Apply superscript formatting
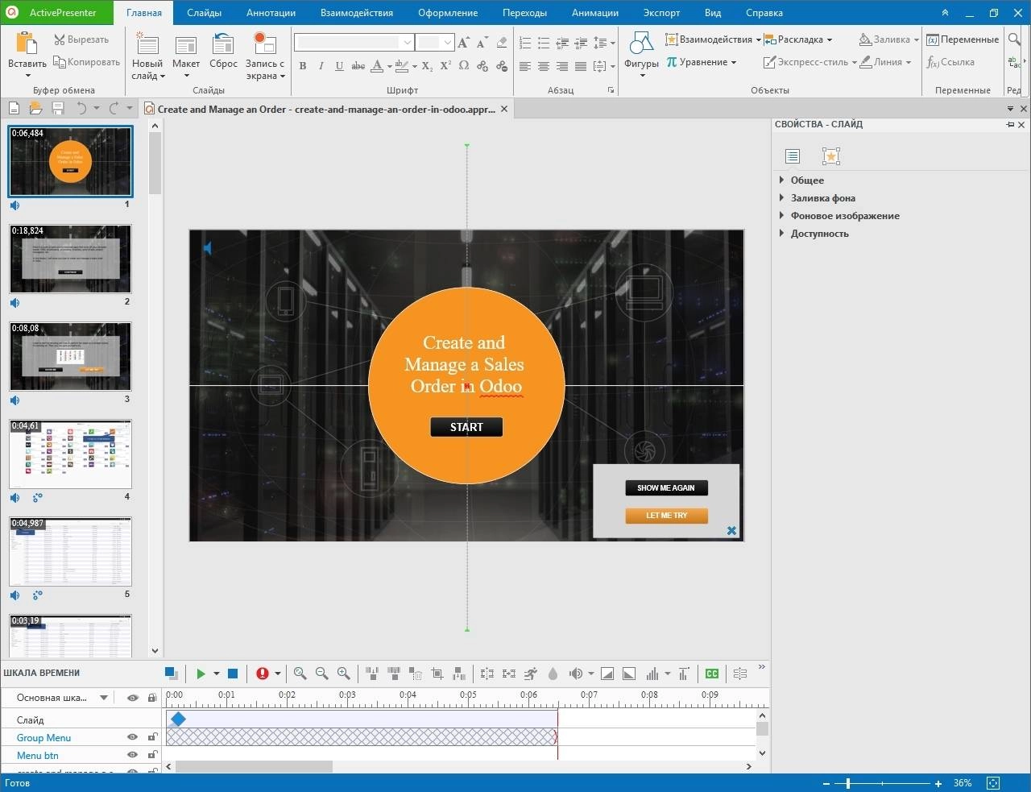Viewport: 1031px width, 792px height. pos(445,66)
